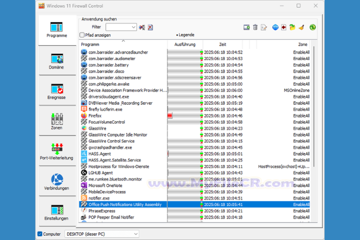Viewport: 360px width, 240px height.
Task: Click the notifier.exe RSS icon
Action: point(84,198)
